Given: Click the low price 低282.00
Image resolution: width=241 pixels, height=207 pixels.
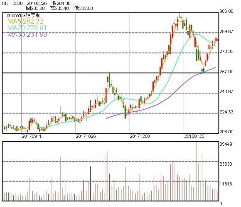Looking at the screenshot, I should (x=84, y=8).
